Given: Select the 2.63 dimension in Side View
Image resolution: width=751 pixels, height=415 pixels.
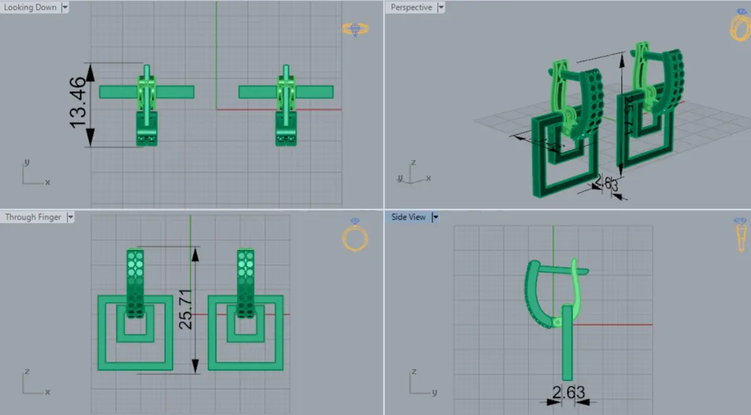Looking at the screenshot, I should click(568, 392).
